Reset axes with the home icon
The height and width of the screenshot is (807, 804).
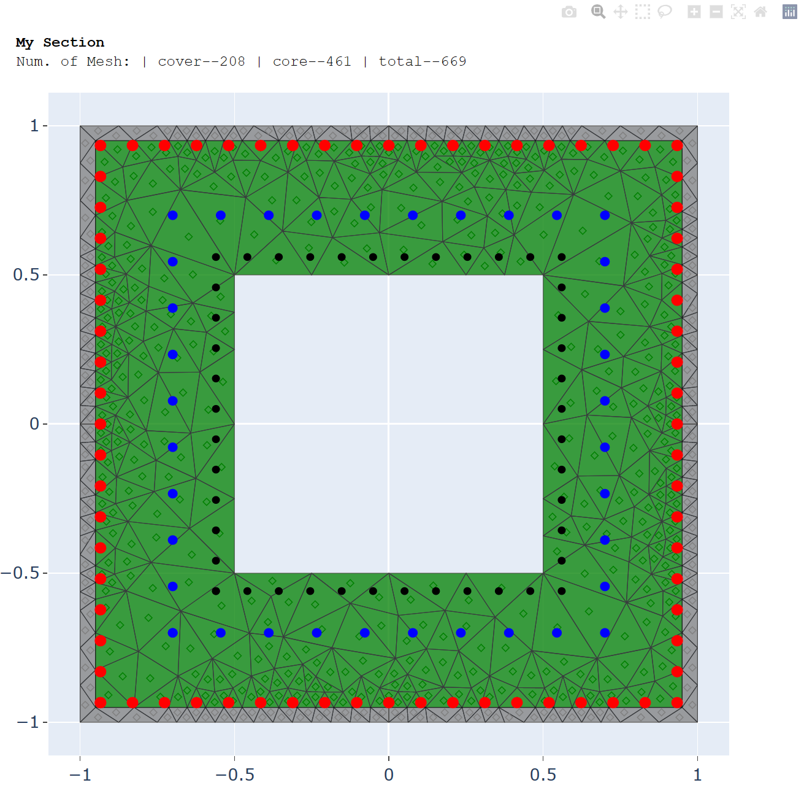tap(760, 12)
